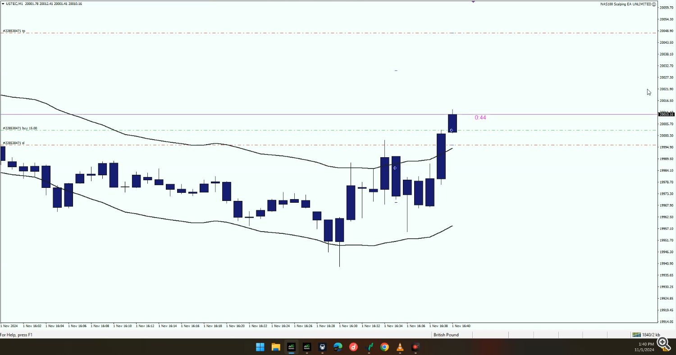Click the 20000.30 price axis label
The height and width of the screenshot is (355, 676).
pos(666,136)
